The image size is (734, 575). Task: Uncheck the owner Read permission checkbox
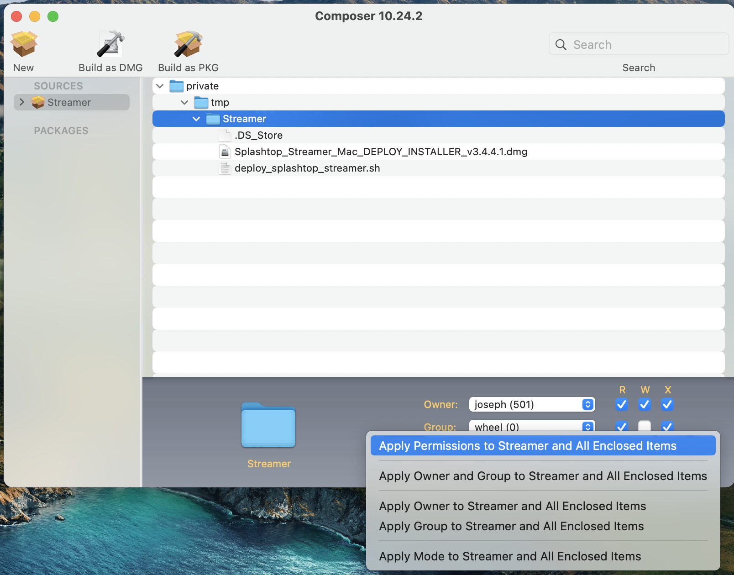point(621,404)
